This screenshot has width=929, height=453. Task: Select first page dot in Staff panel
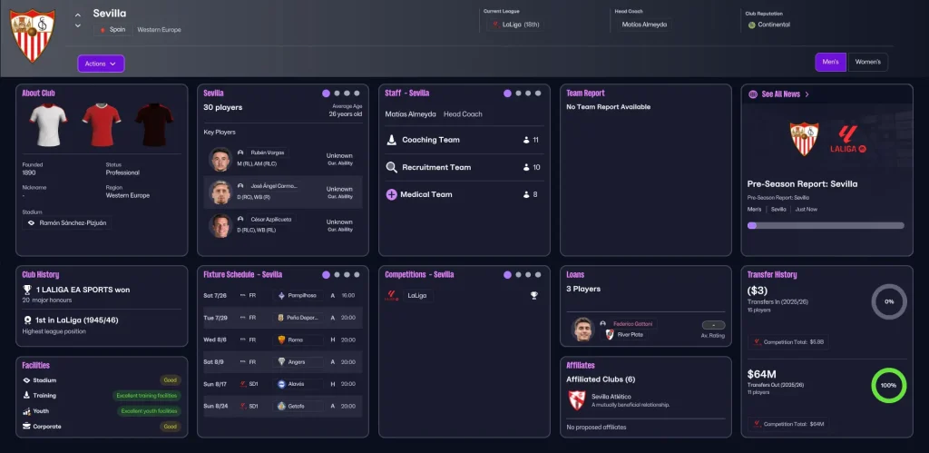pos(507,94)
